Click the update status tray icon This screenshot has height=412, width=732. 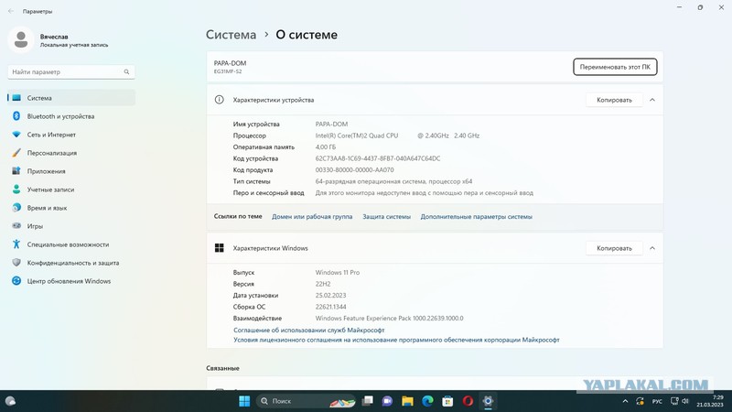point(640,401)
